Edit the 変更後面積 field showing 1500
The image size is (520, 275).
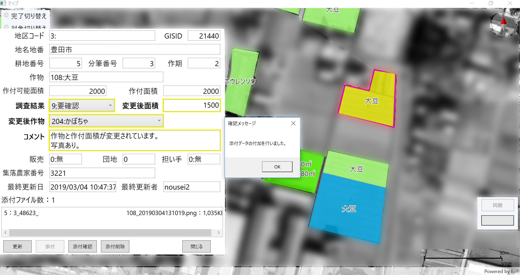click(x=192, y=105)
